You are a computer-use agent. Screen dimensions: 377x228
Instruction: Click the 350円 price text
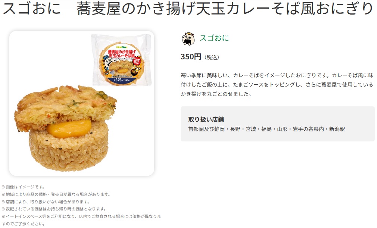point(191,57)
